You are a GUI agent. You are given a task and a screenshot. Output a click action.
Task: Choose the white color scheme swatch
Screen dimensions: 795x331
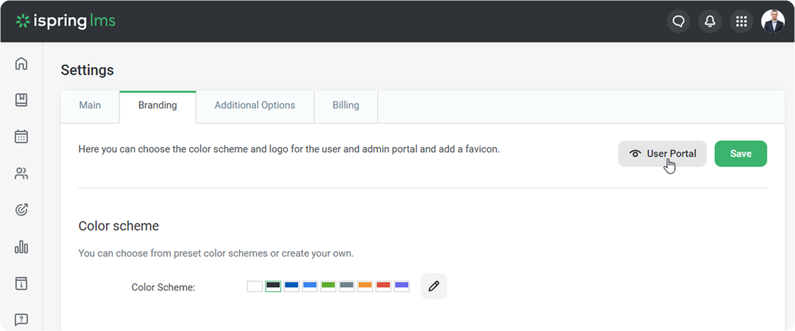(255, 286)
